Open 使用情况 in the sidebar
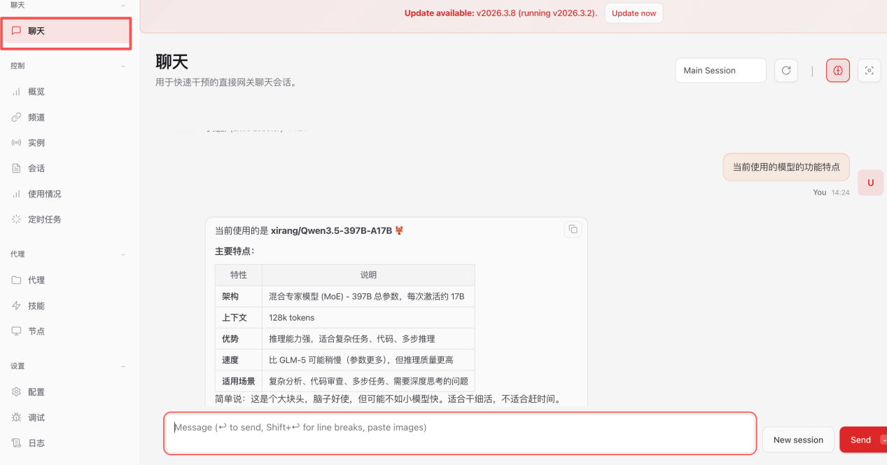 pos(44,194)
